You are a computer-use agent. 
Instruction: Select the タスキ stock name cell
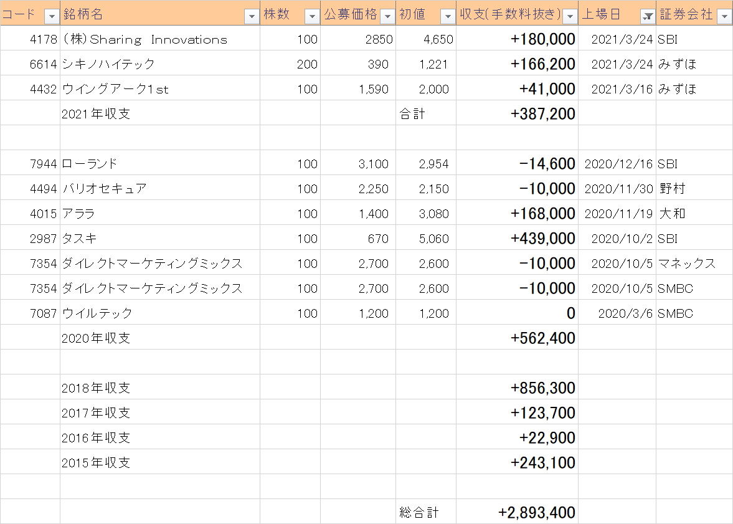click(160, 237)
